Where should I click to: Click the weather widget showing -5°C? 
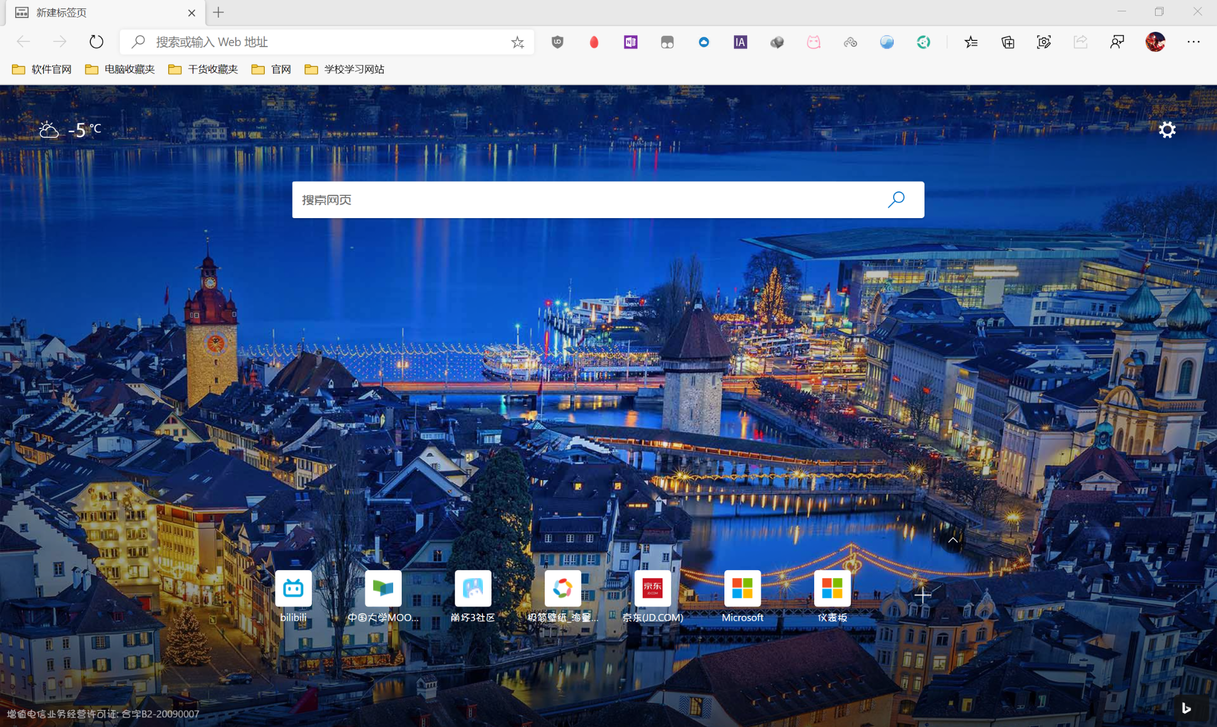tap(69, 129)
